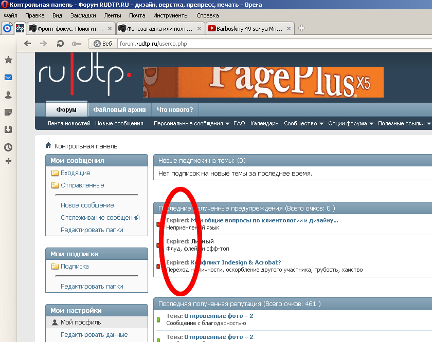Open the Редактировать данные link
This screenshot has width=432, height=342.
click(94, 335)
